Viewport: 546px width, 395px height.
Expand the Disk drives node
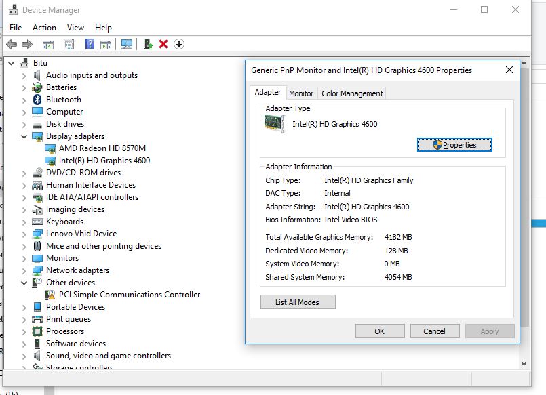[x=24, y=124]
